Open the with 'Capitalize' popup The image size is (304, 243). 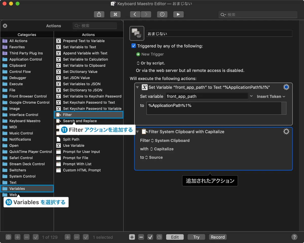coord(162,149)
